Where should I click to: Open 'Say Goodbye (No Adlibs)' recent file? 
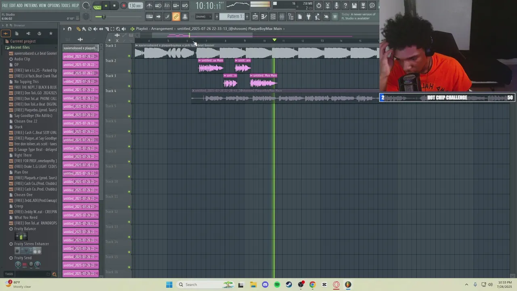33,116
